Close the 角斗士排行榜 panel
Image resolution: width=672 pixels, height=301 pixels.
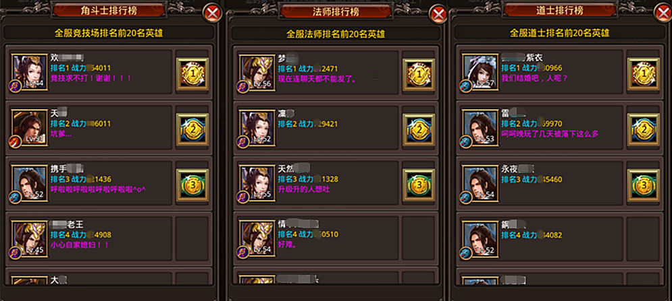[212, 13]
